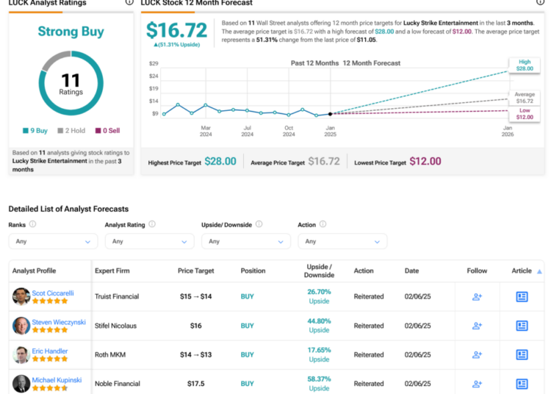Sort by Expert Firm column header
551x394 pixels.
point(112,271)
